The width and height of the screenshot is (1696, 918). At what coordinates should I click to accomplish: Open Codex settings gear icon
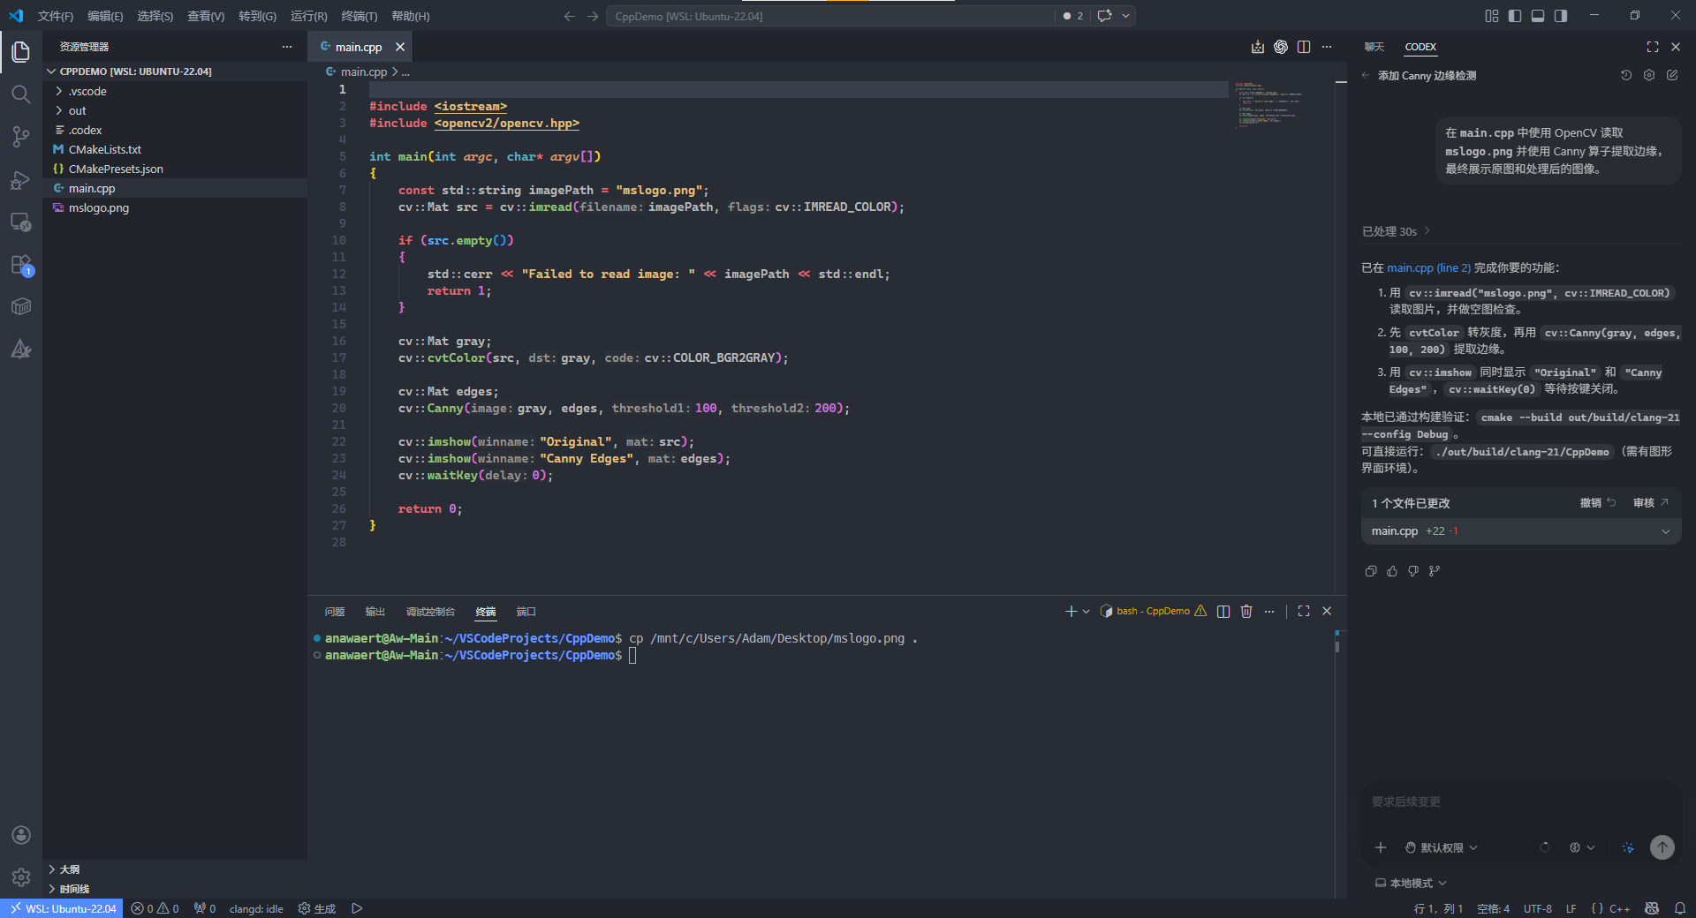click(1649, 76)
